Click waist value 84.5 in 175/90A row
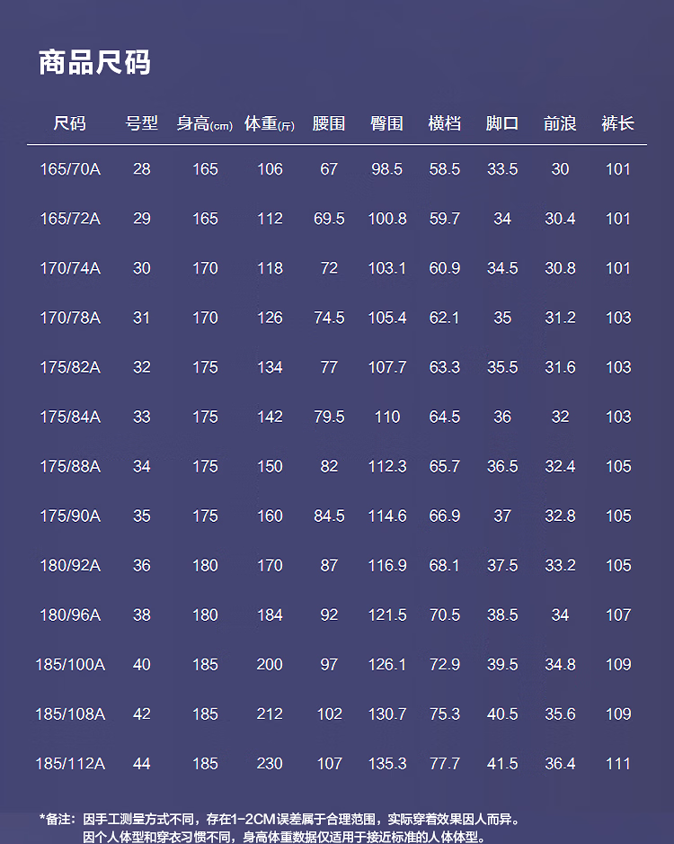674x844 pixels. pyautogui.click(x=329, y=516)
